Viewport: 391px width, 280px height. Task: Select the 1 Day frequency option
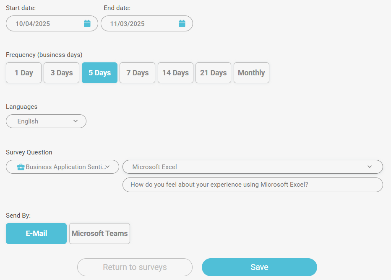(23, 73)
